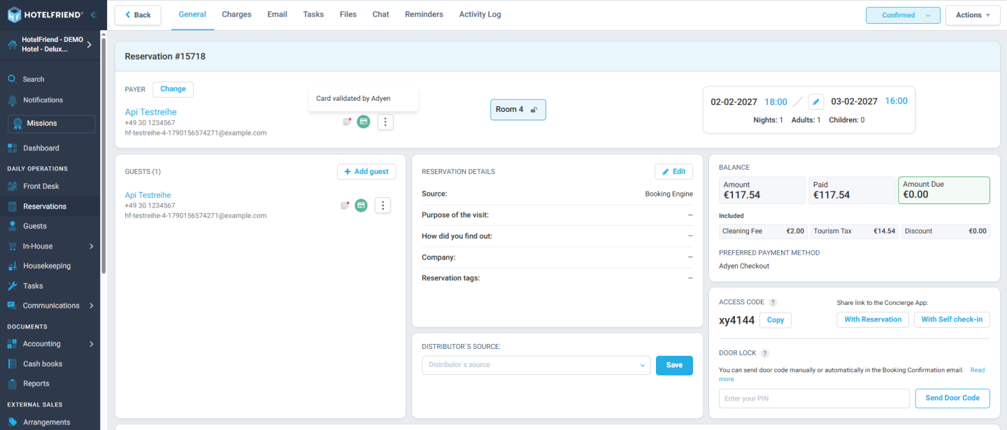Screen dimensions: 1007x430
Task: Add a guest with Add guest button
Action: [366, 172]
